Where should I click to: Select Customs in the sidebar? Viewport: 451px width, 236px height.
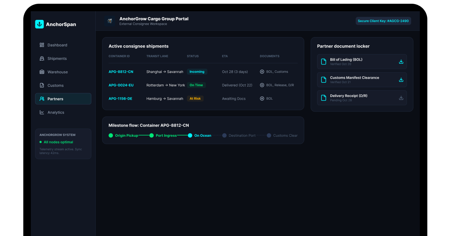pyautogui.click(x=63, y=85)
